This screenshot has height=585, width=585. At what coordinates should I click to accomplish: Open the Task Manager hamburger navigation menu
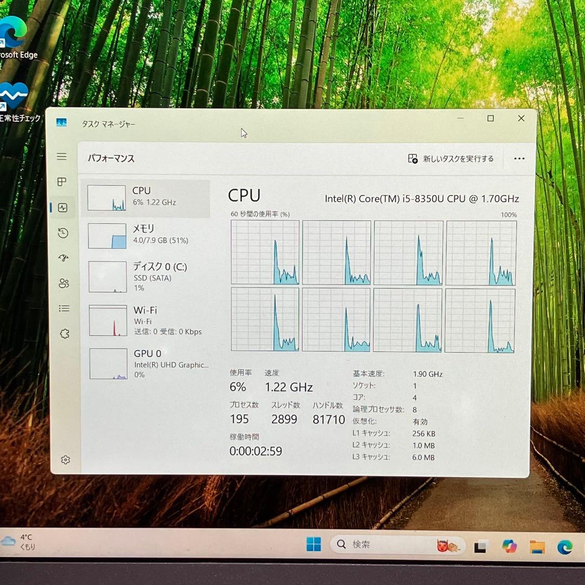[62, 157]
